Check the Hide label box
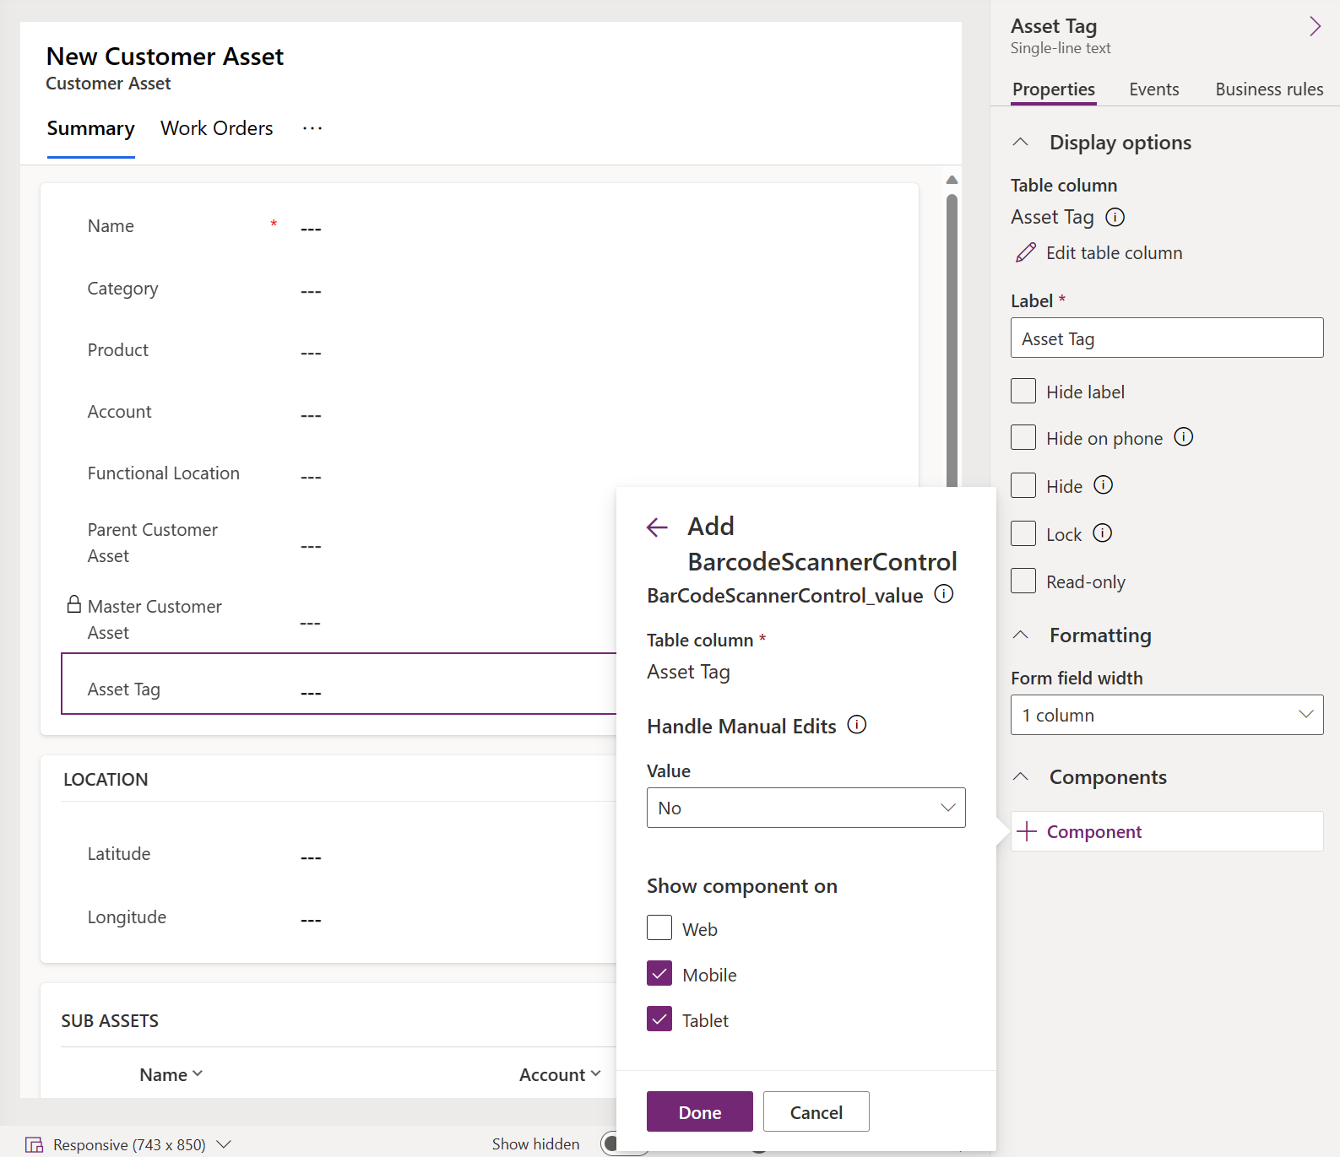The width and height of the screenshot is (1340, 1157). [1023, 392]
